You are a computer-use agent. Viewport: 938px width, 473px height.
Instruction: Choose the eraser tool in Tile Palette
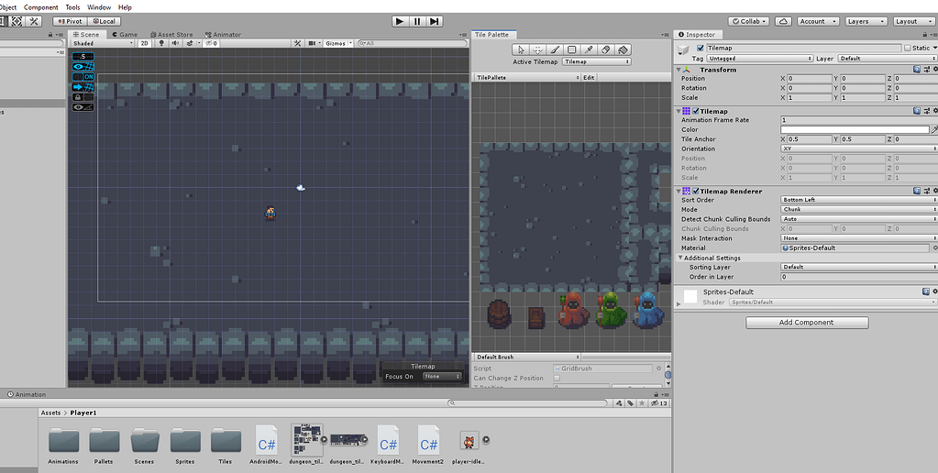(x=606, y=49)
